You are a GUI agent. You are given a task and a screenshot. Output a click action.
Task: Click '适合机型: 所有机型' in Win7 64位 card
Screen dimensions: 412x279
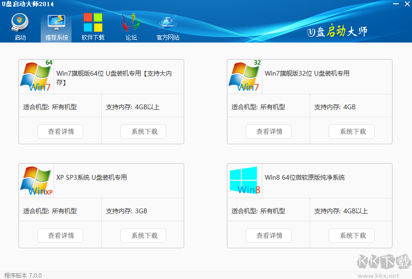point(50,107)
